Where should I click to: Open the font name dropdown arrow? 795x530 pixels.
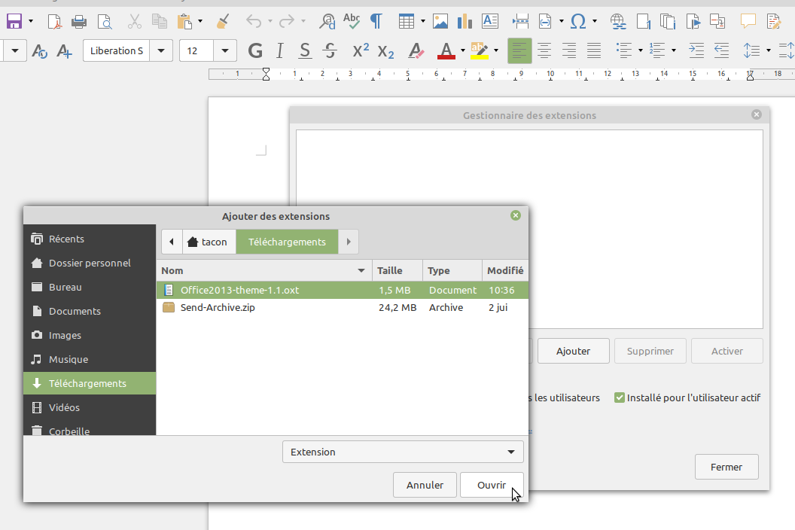pyautogui.click(x=161, y=51)
